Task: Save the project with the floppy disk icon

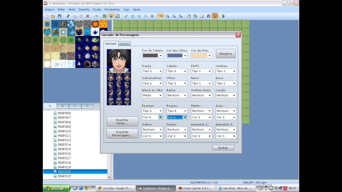Action: pyautogui.click(x=59, y=16)
